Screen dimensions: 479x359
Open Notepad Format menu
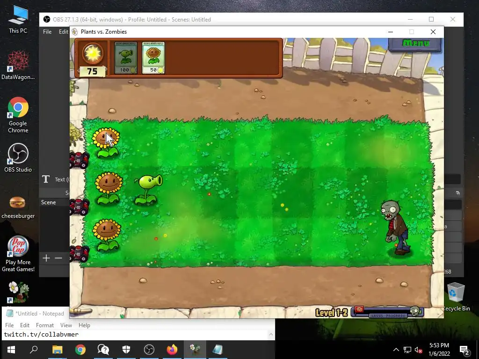(x=44, y=325)
